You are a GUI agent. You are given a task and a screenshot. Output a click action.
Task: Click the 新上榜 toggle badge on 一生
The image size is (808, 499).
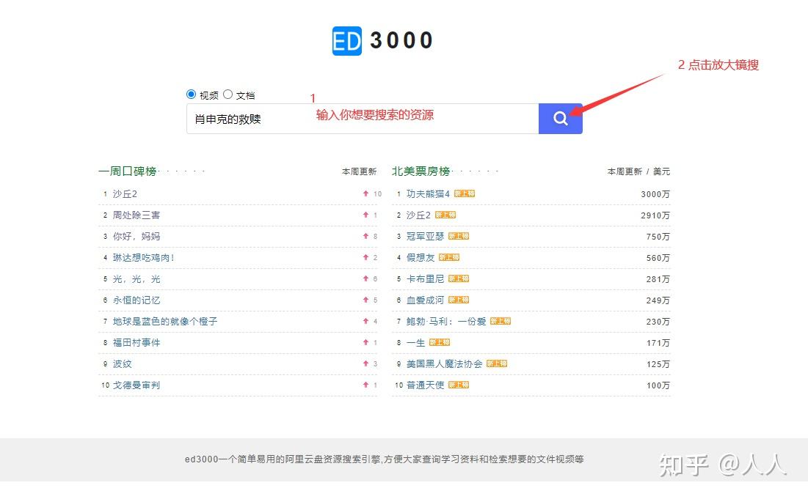point(440,342)
